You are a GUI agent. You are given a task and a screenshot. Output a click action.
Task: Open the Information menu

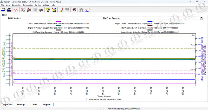pyautogui.click(x=28, y=5)
